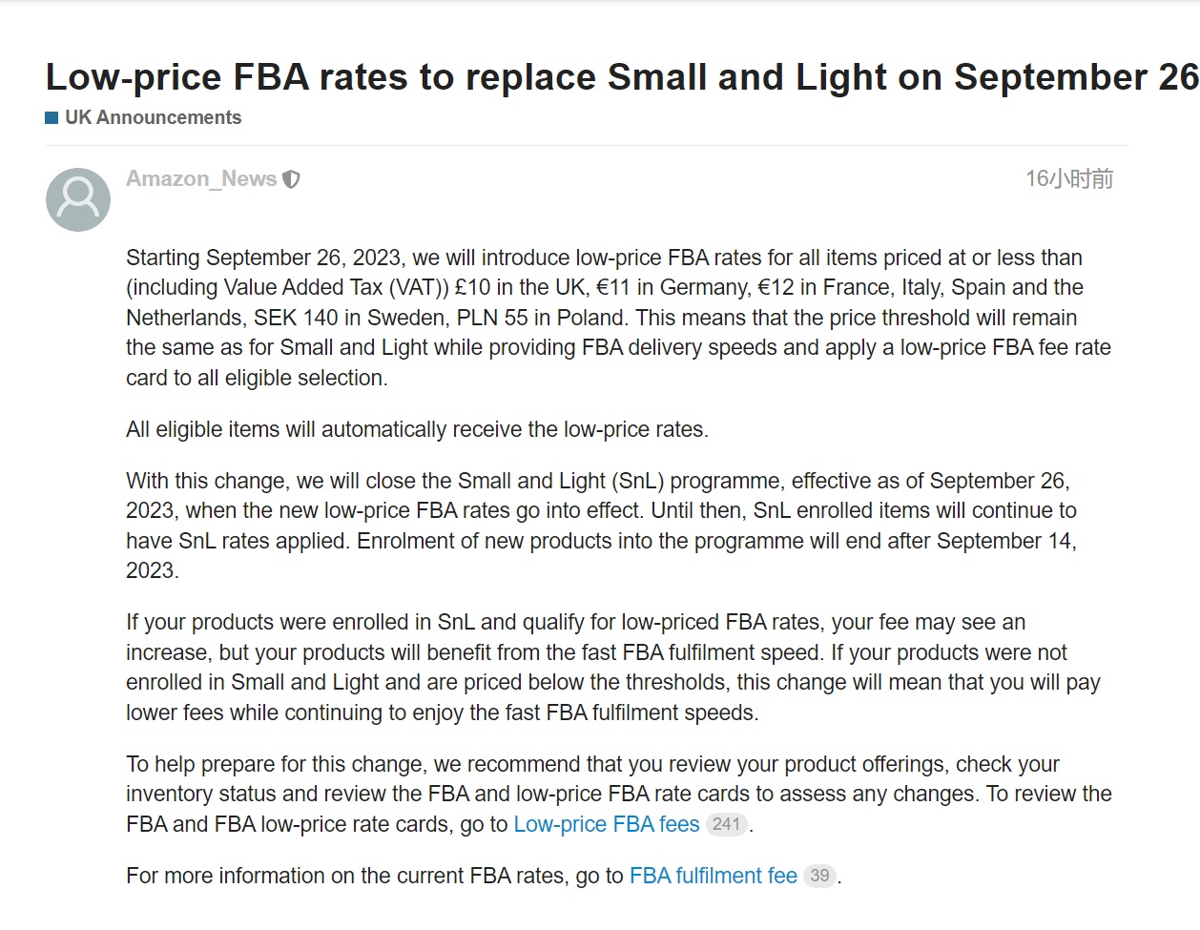
Task: Follow the FBA fulfilment fee link
Action: tap(714, 876)
